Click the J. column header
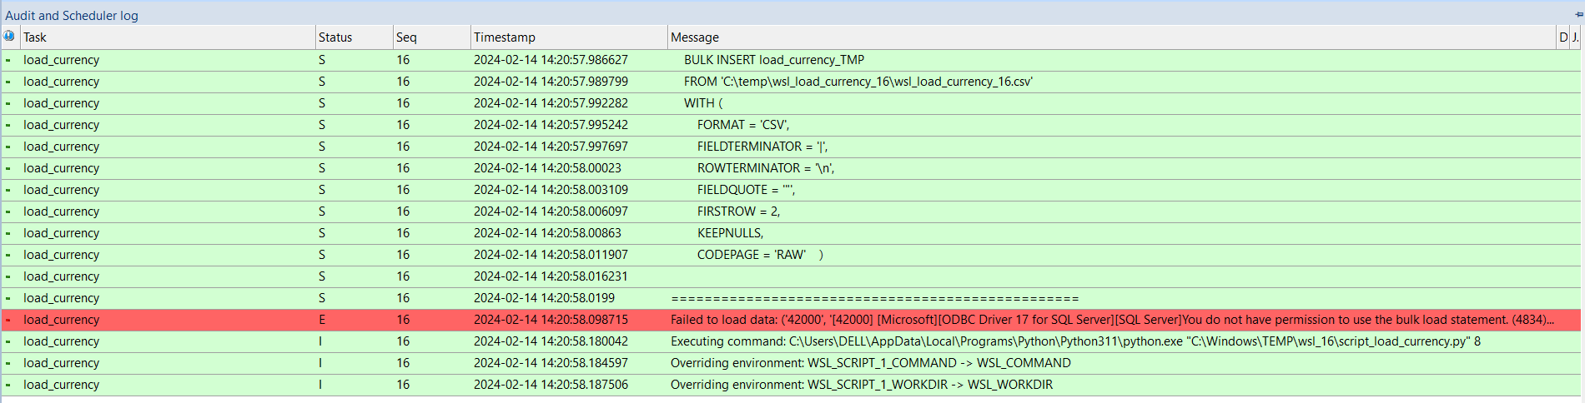This screenshot has height=403, width=1585. point(1576,37)
